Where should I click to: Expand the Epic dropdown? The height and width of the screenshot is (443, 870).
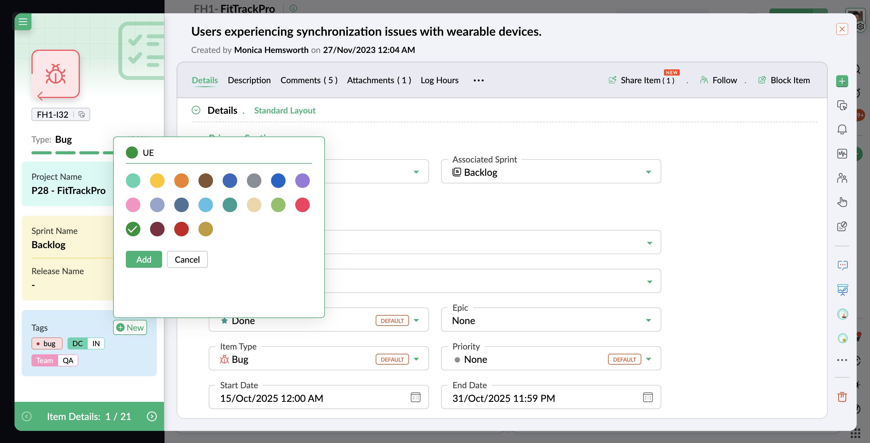[648, 320]
